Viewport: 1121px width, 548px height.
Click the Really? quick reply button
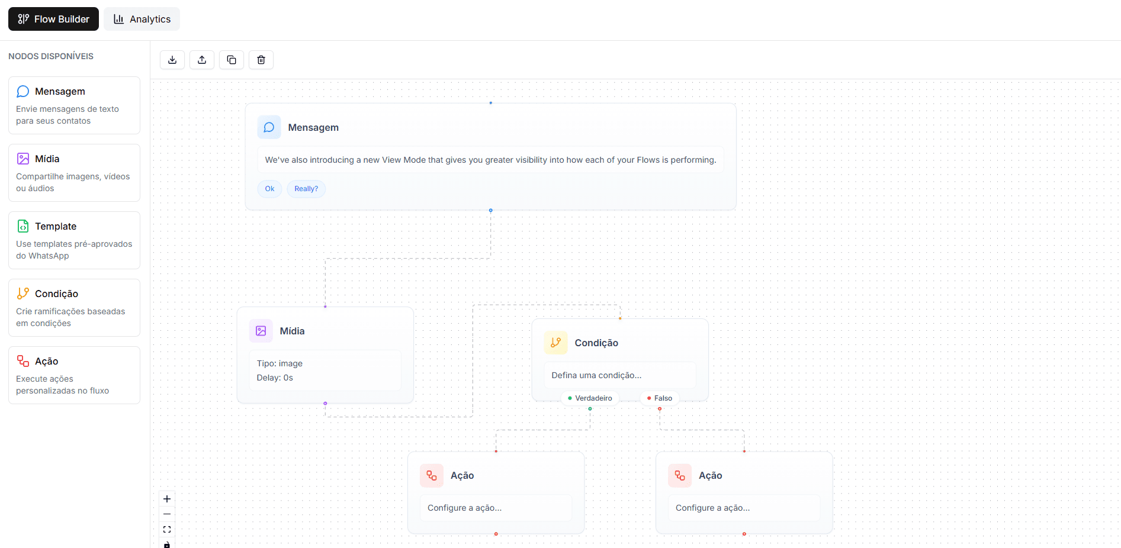[306, 188]
